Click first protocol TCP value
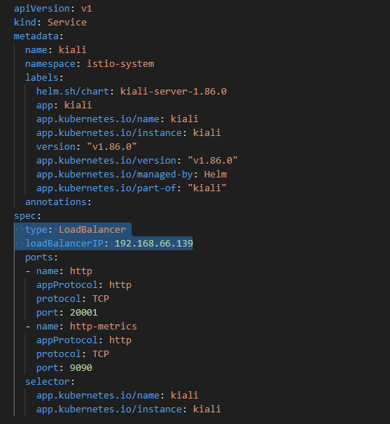Screen dimensions: 390x424 tap(101, 299)
